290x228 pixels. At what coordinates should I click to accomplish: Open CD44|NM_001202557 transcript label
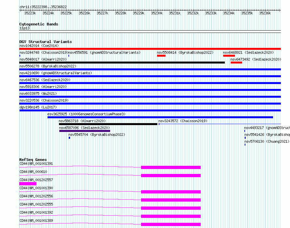(36, 180)
